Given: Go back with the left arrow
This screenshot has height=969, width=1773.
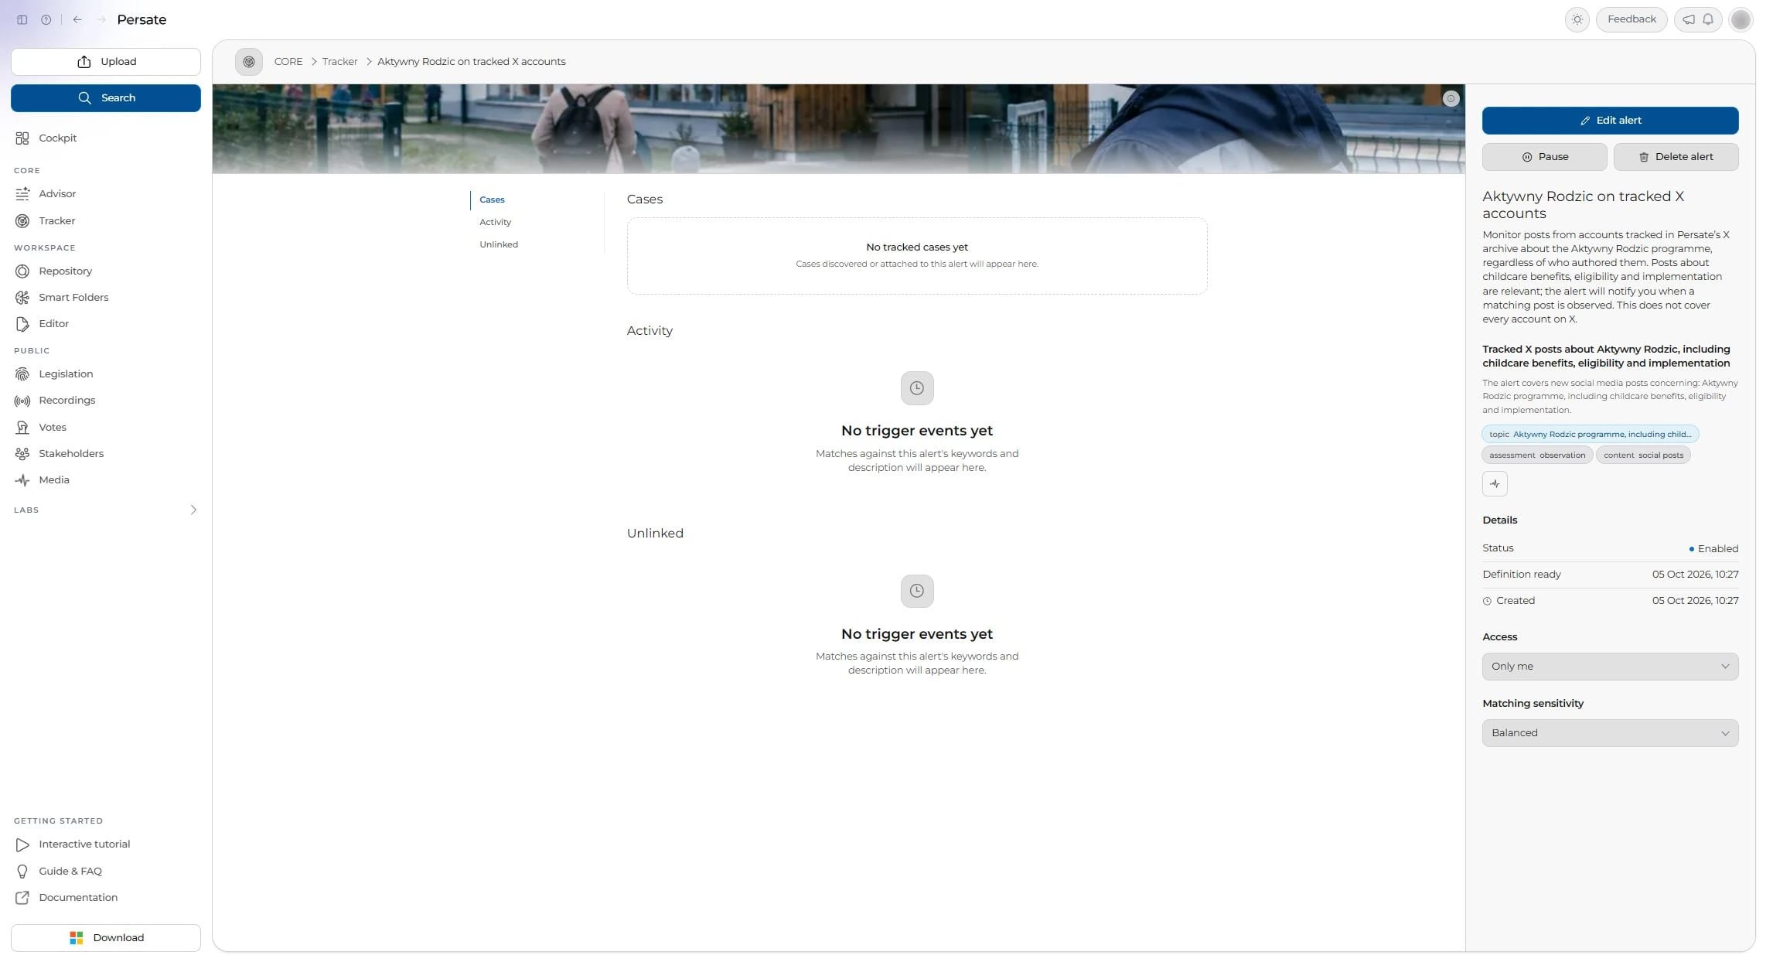Looking at the screenshot, I should click(x=77, y=20).
